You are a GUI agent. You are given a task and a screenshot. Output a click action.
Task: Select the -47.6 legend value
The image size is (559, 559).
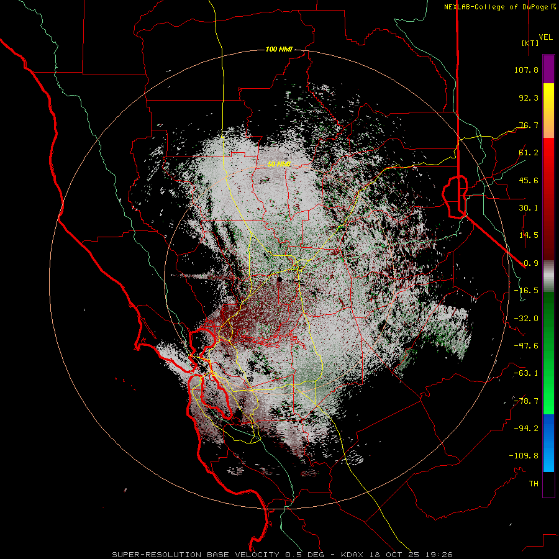[x=526, y=346]
